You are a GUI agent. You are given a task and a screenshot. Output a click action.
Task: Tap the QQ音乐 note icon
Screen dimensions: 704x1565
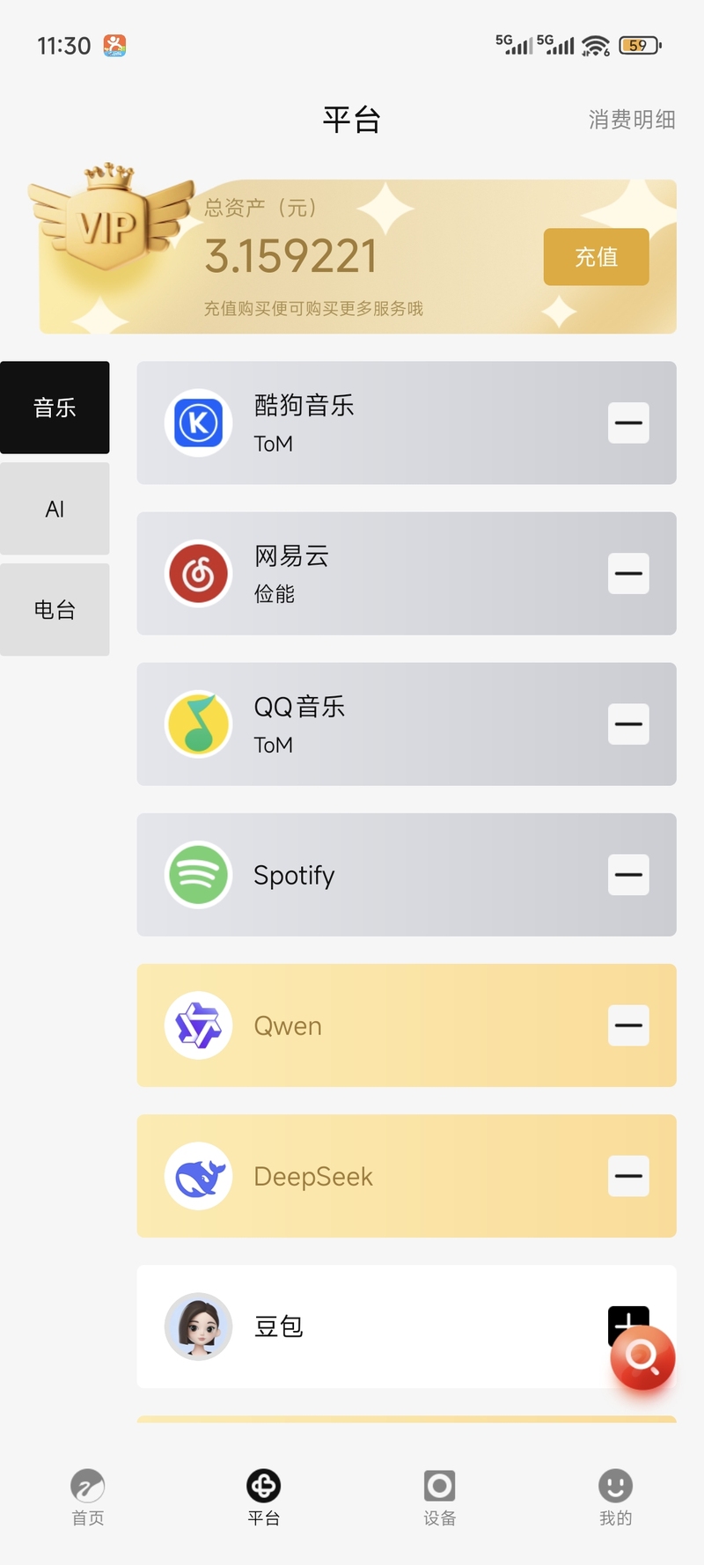click(x=198, y=724)
